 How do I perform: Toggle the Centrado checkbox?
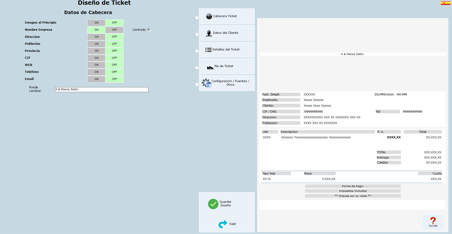tap(149, 29)
